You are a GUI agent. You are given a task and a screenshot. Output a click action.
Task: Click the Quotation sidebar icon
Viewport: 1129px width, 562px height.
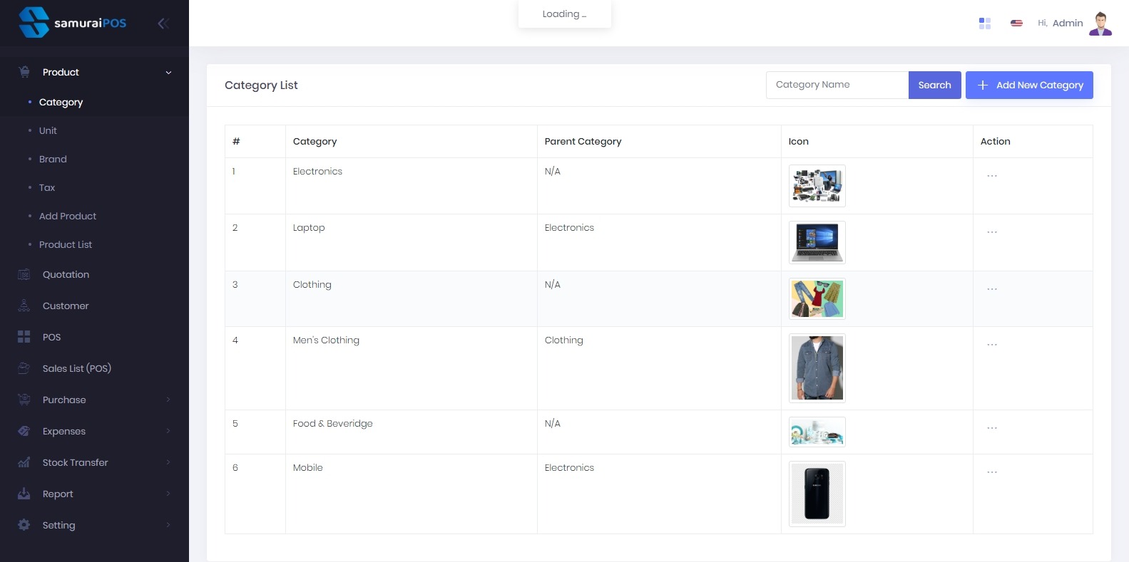tap(24, 274)
